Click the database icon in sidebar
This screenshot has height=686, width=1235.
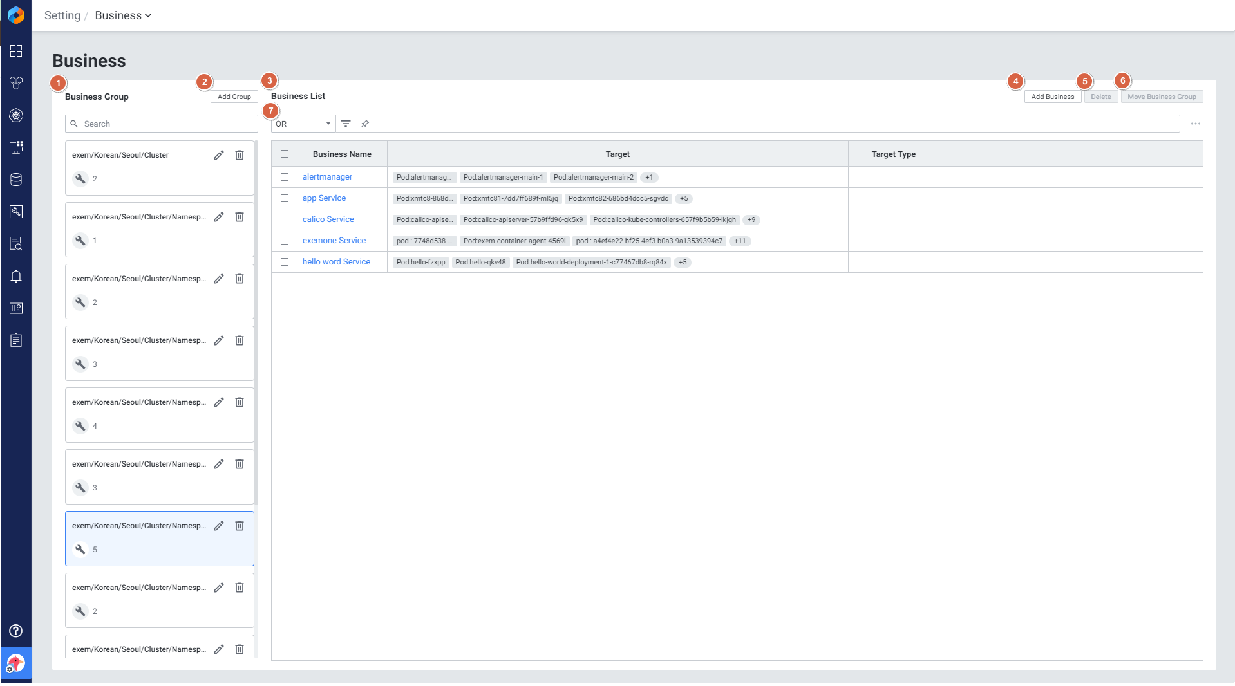pos(16,180)
